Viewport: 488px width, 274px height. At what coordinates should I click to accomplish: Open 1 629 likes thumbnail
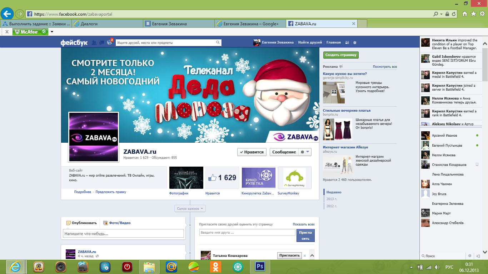tap(222, 178)
